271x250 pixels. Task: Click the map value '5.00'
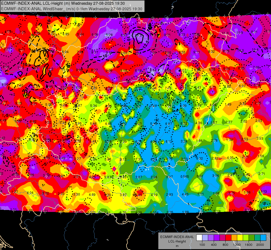tap(226, 69)
